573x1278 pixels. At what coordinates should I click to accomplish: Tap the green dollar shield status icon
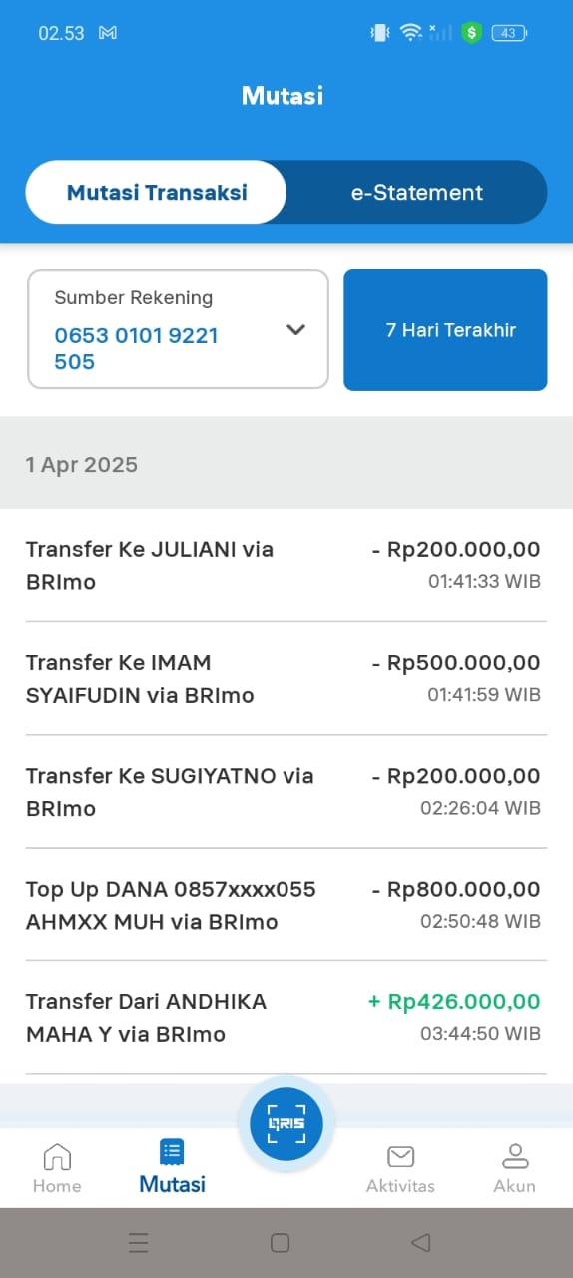(472, 33)
